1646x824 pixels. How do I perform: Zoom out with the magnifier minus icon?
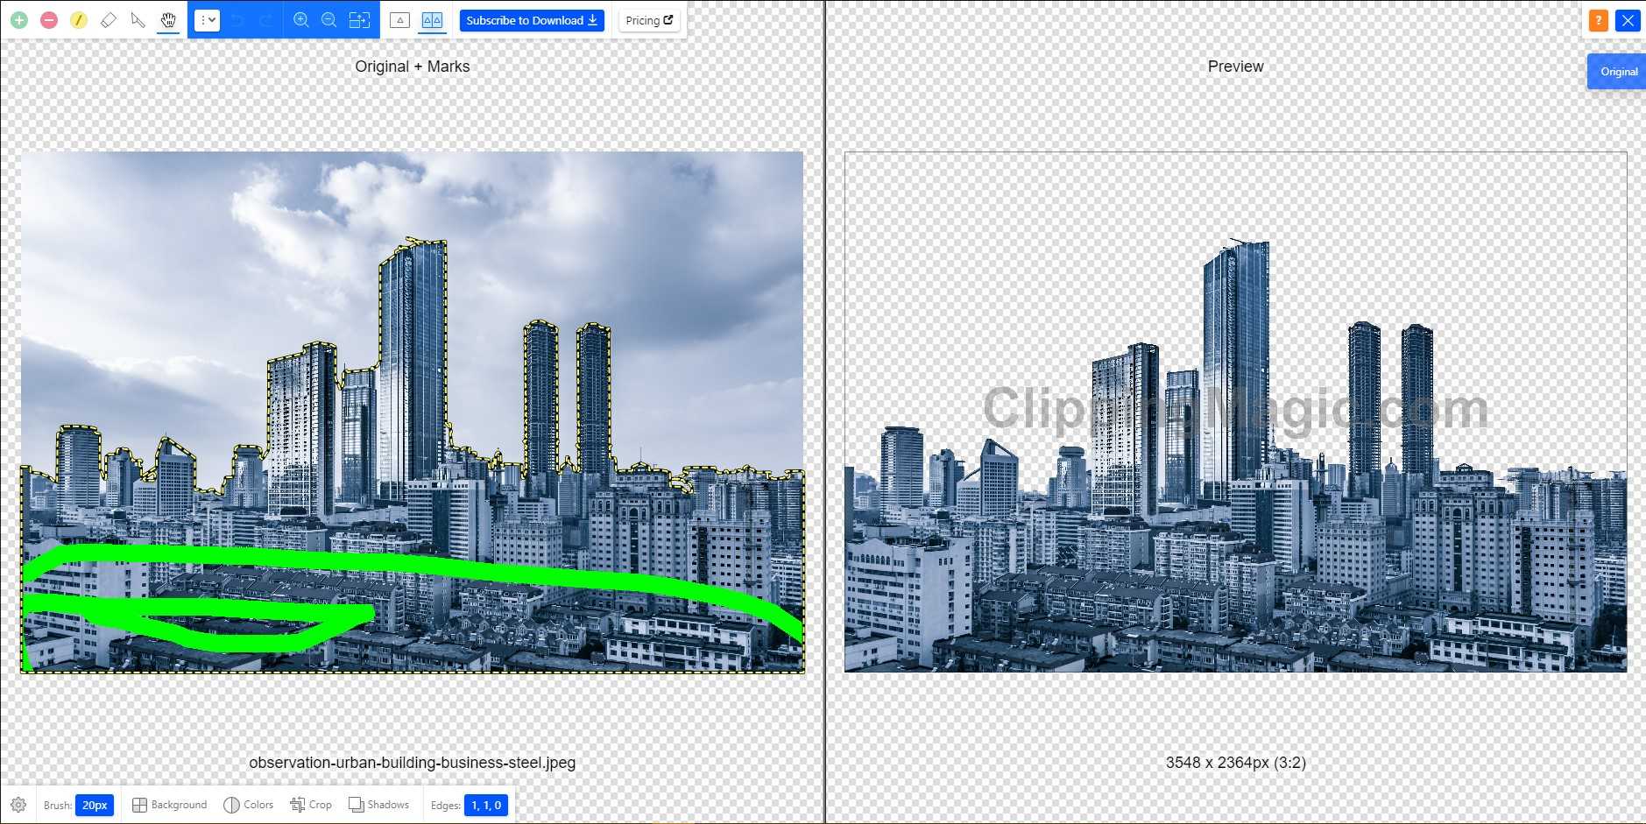click(x=329, y=20)
